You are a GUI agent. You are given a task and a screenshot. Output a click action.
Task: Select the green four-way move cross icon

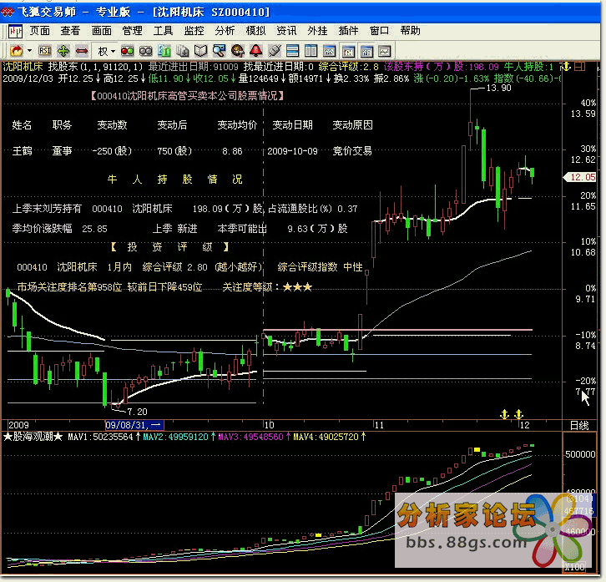[63, 50]
